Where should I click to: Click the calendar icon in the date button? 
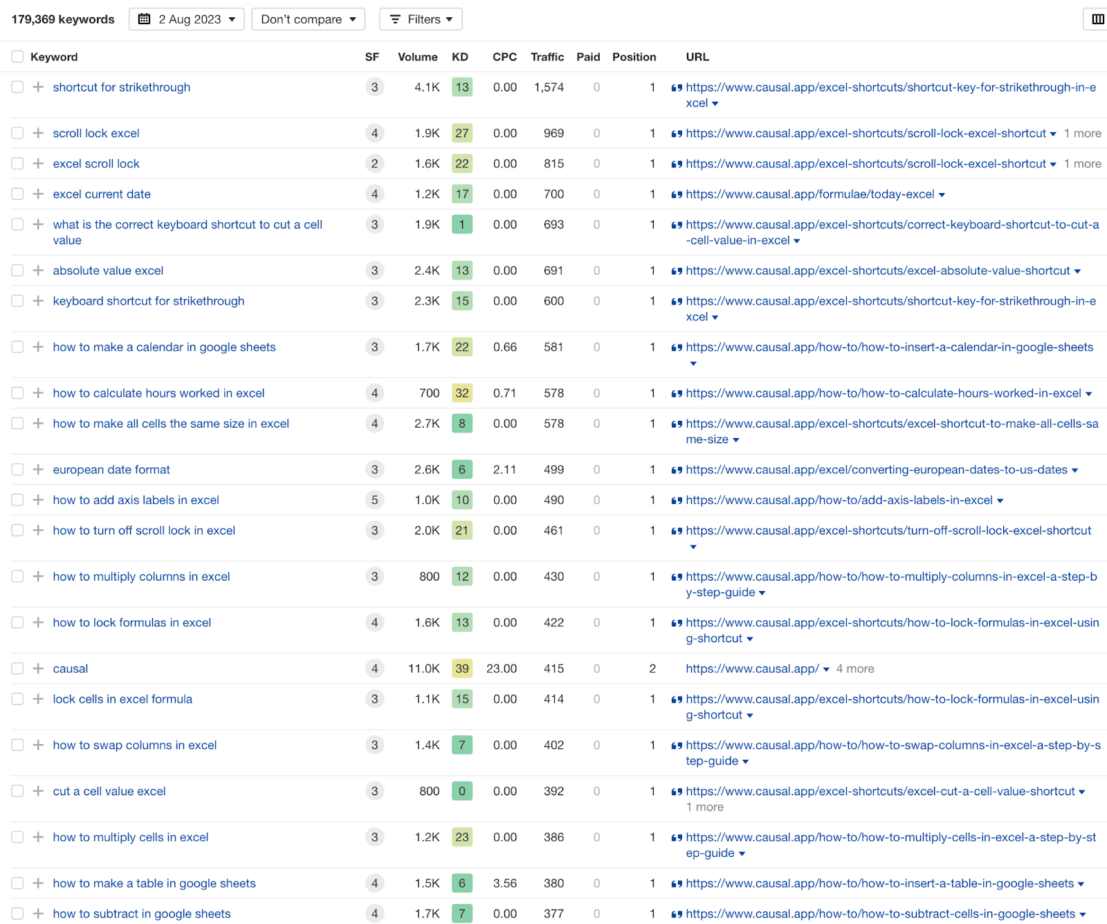click(144, 19)
